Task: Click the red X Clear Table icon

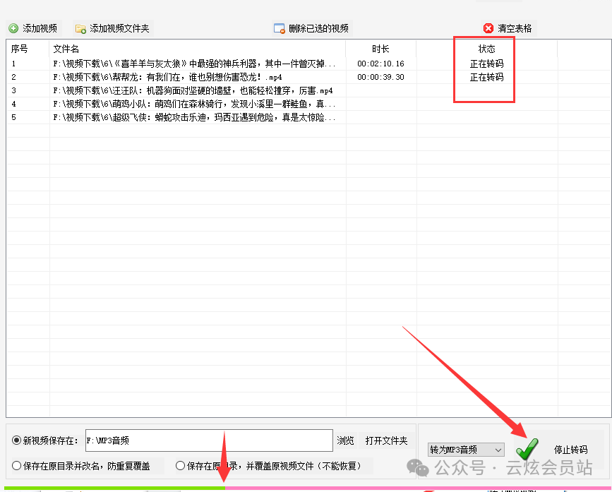Action: 488,28
